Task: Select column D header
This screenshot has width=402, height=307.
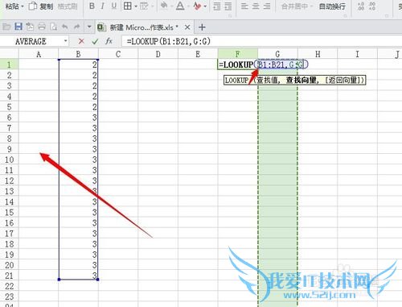Action: tap(158, 54)
